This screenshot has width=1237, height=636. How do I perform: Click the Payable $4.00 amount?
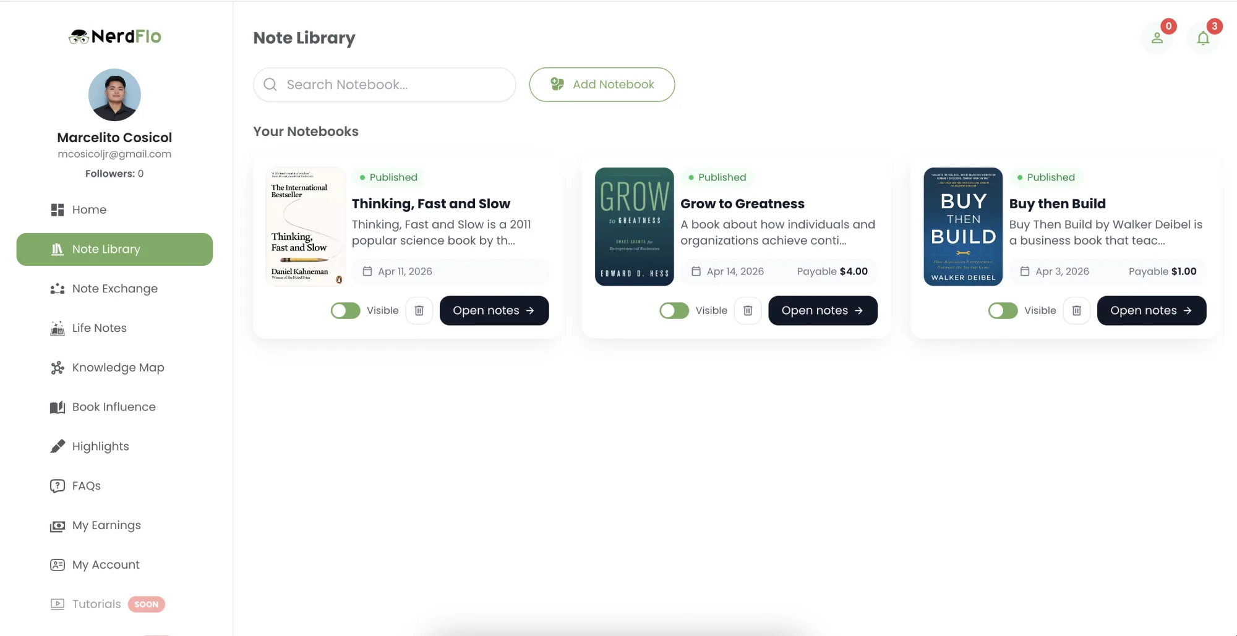(833, 271)
